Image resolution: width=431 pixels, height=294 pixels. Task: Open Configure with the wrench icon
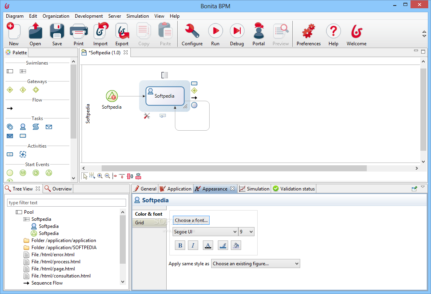pyautogui.click(x=192, y=35)
